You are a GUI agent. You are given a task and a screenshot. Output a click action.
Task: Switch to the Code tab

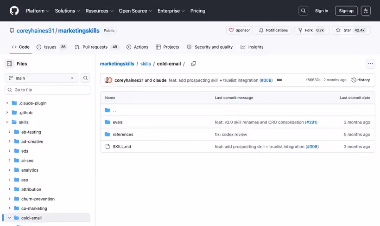click(x=20, y=47)
